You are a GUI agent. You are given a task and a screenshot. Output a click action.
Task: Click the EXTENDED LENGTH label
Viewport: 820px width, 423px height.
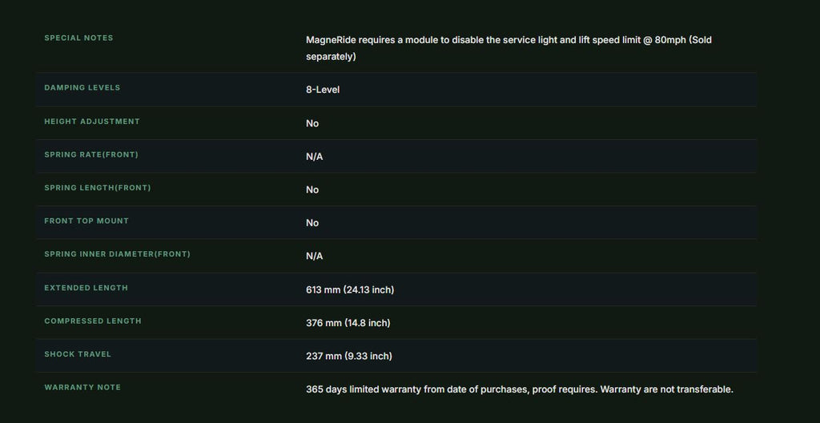[86, 288]
